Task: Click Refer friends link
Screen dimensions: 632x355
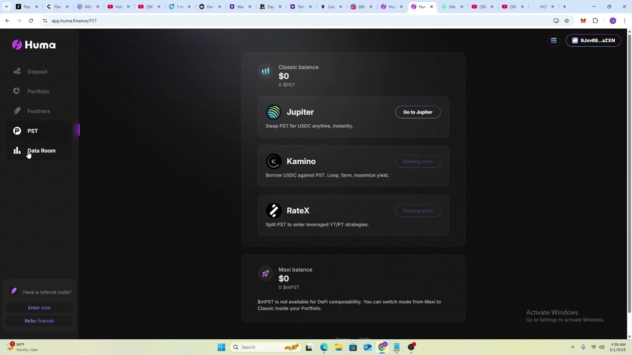Action: [39, 321]
